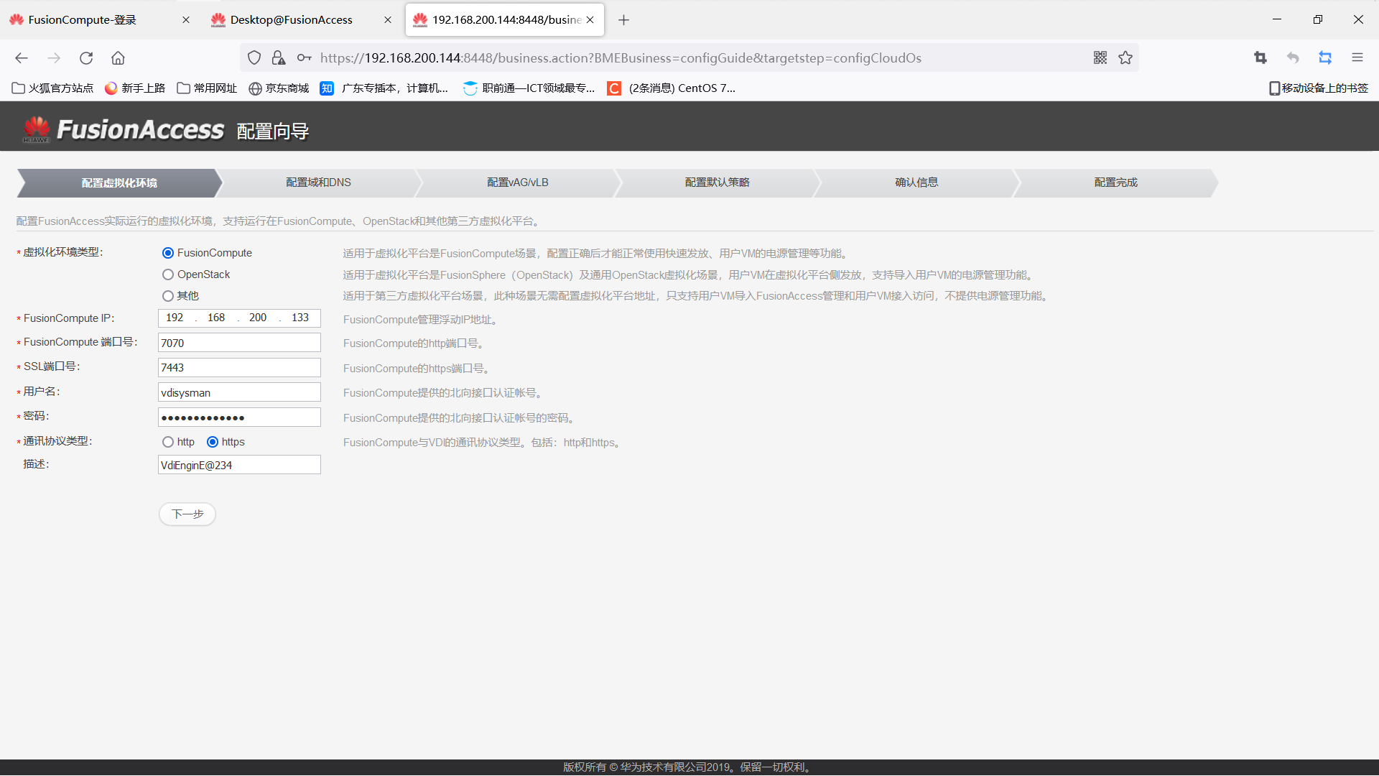Switch communication protocol to http
Image resolution: width=1379 pixels, height=776 pixels.
tap(167, 442)
